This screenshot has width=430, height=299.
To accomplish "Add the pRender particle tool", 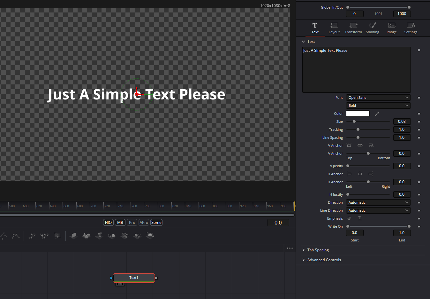I will coord(57,236).
